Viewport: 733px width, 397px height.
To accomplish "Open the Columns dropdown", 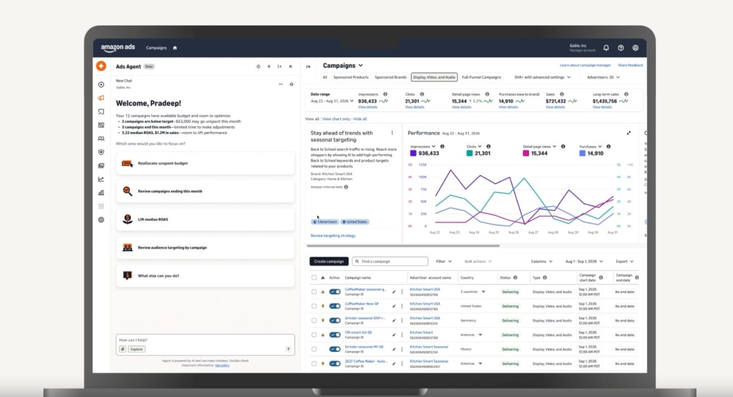I will point(542,261).
